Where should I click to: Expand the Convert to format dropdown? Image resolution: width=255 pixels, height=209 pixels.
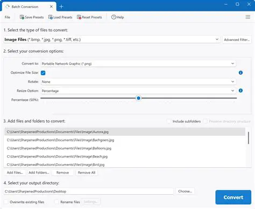tap(138, 64)
